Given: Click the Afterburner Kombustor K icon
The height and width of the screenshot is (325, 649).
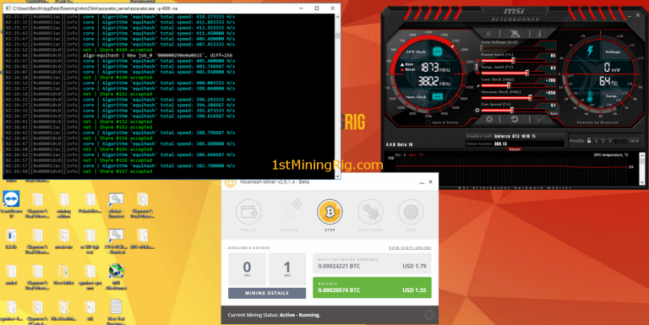Looking at the screenshot, I should click(489, 33).
